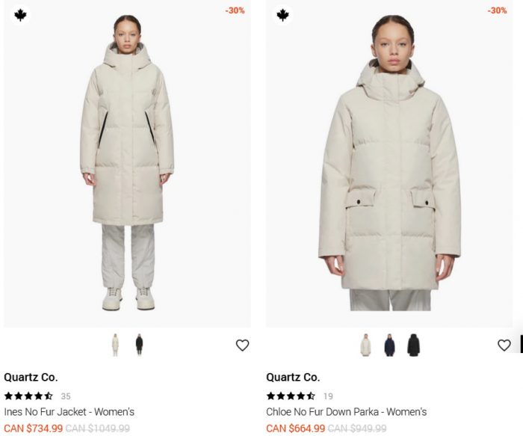Open Chloe No Fur Down Parka image
Image resolution: width=523 pixels, height=436 pixels.
click(389, 164)
